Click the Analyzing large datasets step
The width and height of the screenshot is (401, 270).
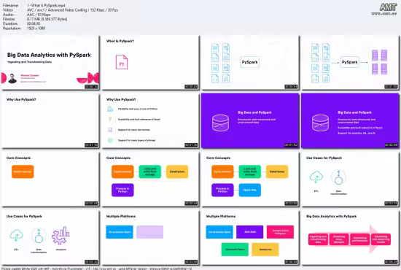339,239
